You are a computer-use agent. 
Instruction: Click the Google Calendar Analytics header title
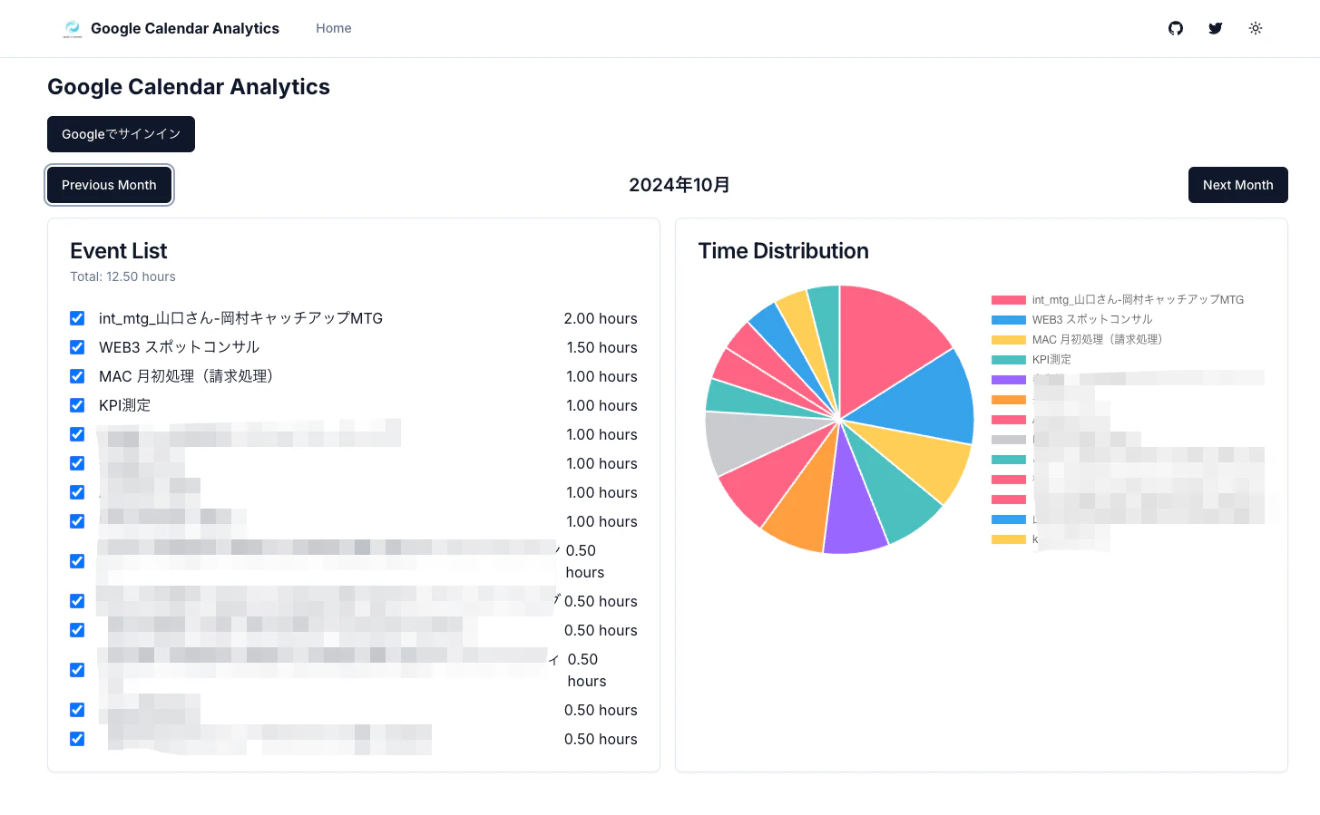[x=185, y=28]
